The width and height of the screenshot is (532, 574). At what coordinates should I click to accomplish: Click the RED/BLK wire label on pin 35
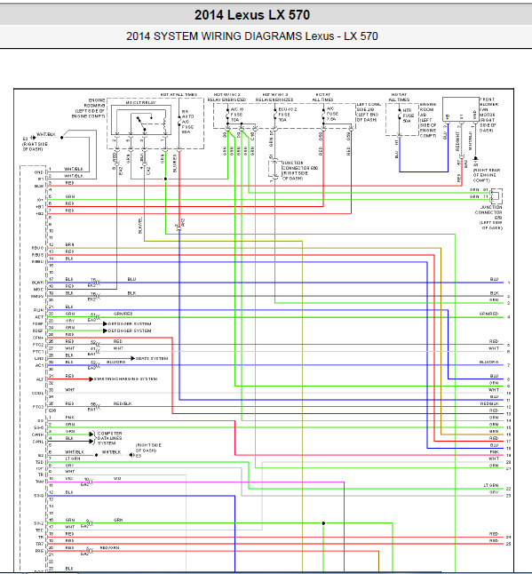click(x=123, y=403)
